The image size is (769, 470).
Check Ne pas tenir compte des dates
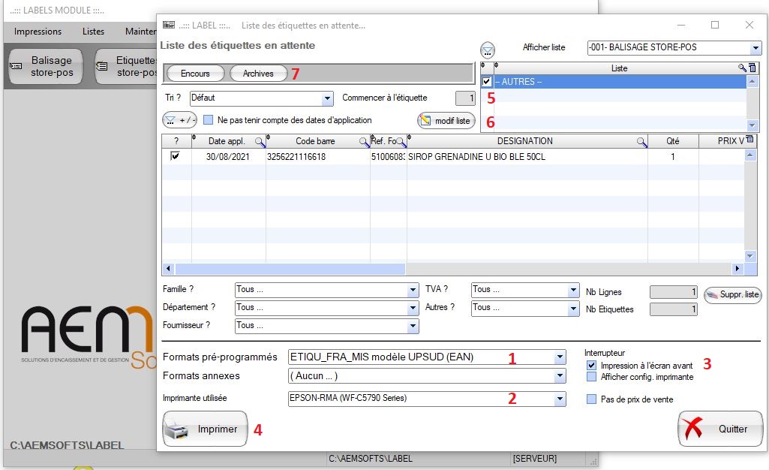[209, 120]
